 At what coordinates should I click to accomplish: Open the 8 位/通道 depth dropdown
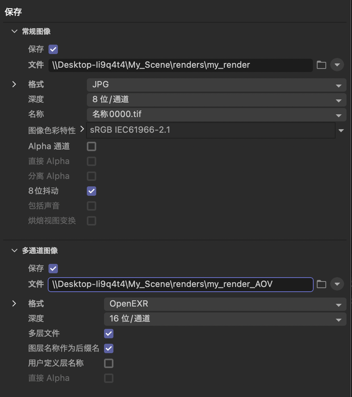tap(216, 99)
